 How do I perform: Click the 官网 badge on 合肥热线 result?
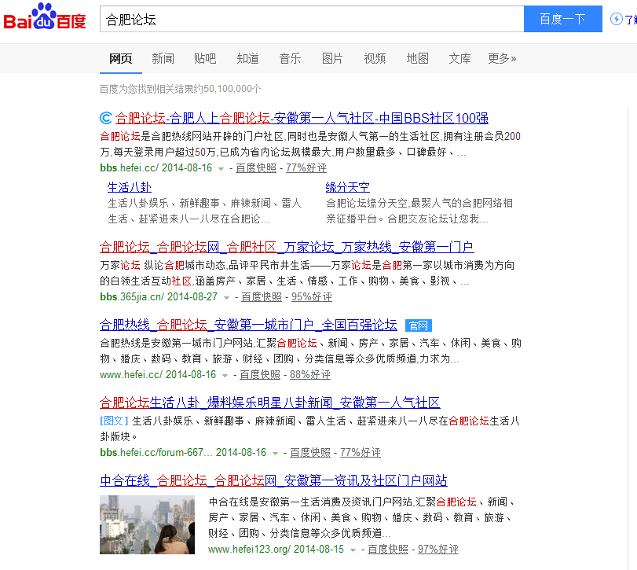point(419,325)
